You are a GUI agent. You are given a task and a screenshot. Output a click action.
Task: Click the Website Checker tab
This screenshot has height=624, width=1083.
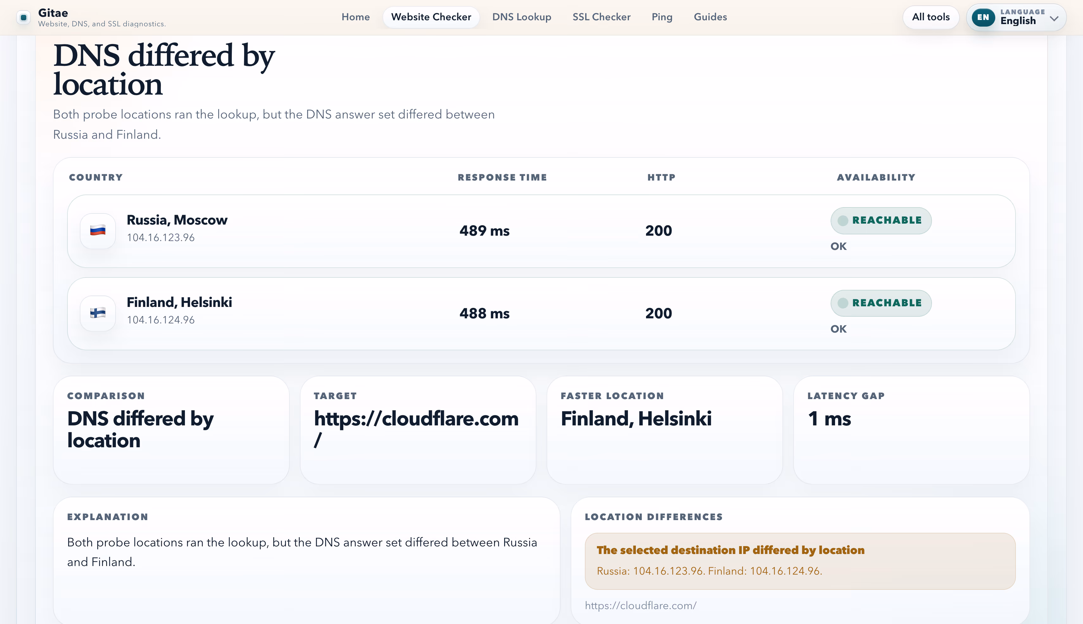431,17
